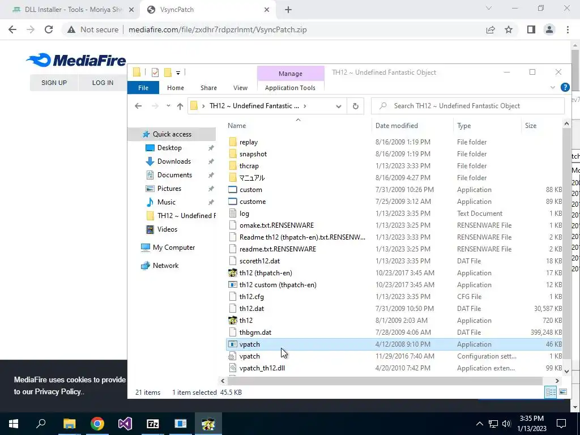Select the th12 (thpatch-en) application icon
The height and width of the screenshot is (435, 580).
(x=233, y=273)
